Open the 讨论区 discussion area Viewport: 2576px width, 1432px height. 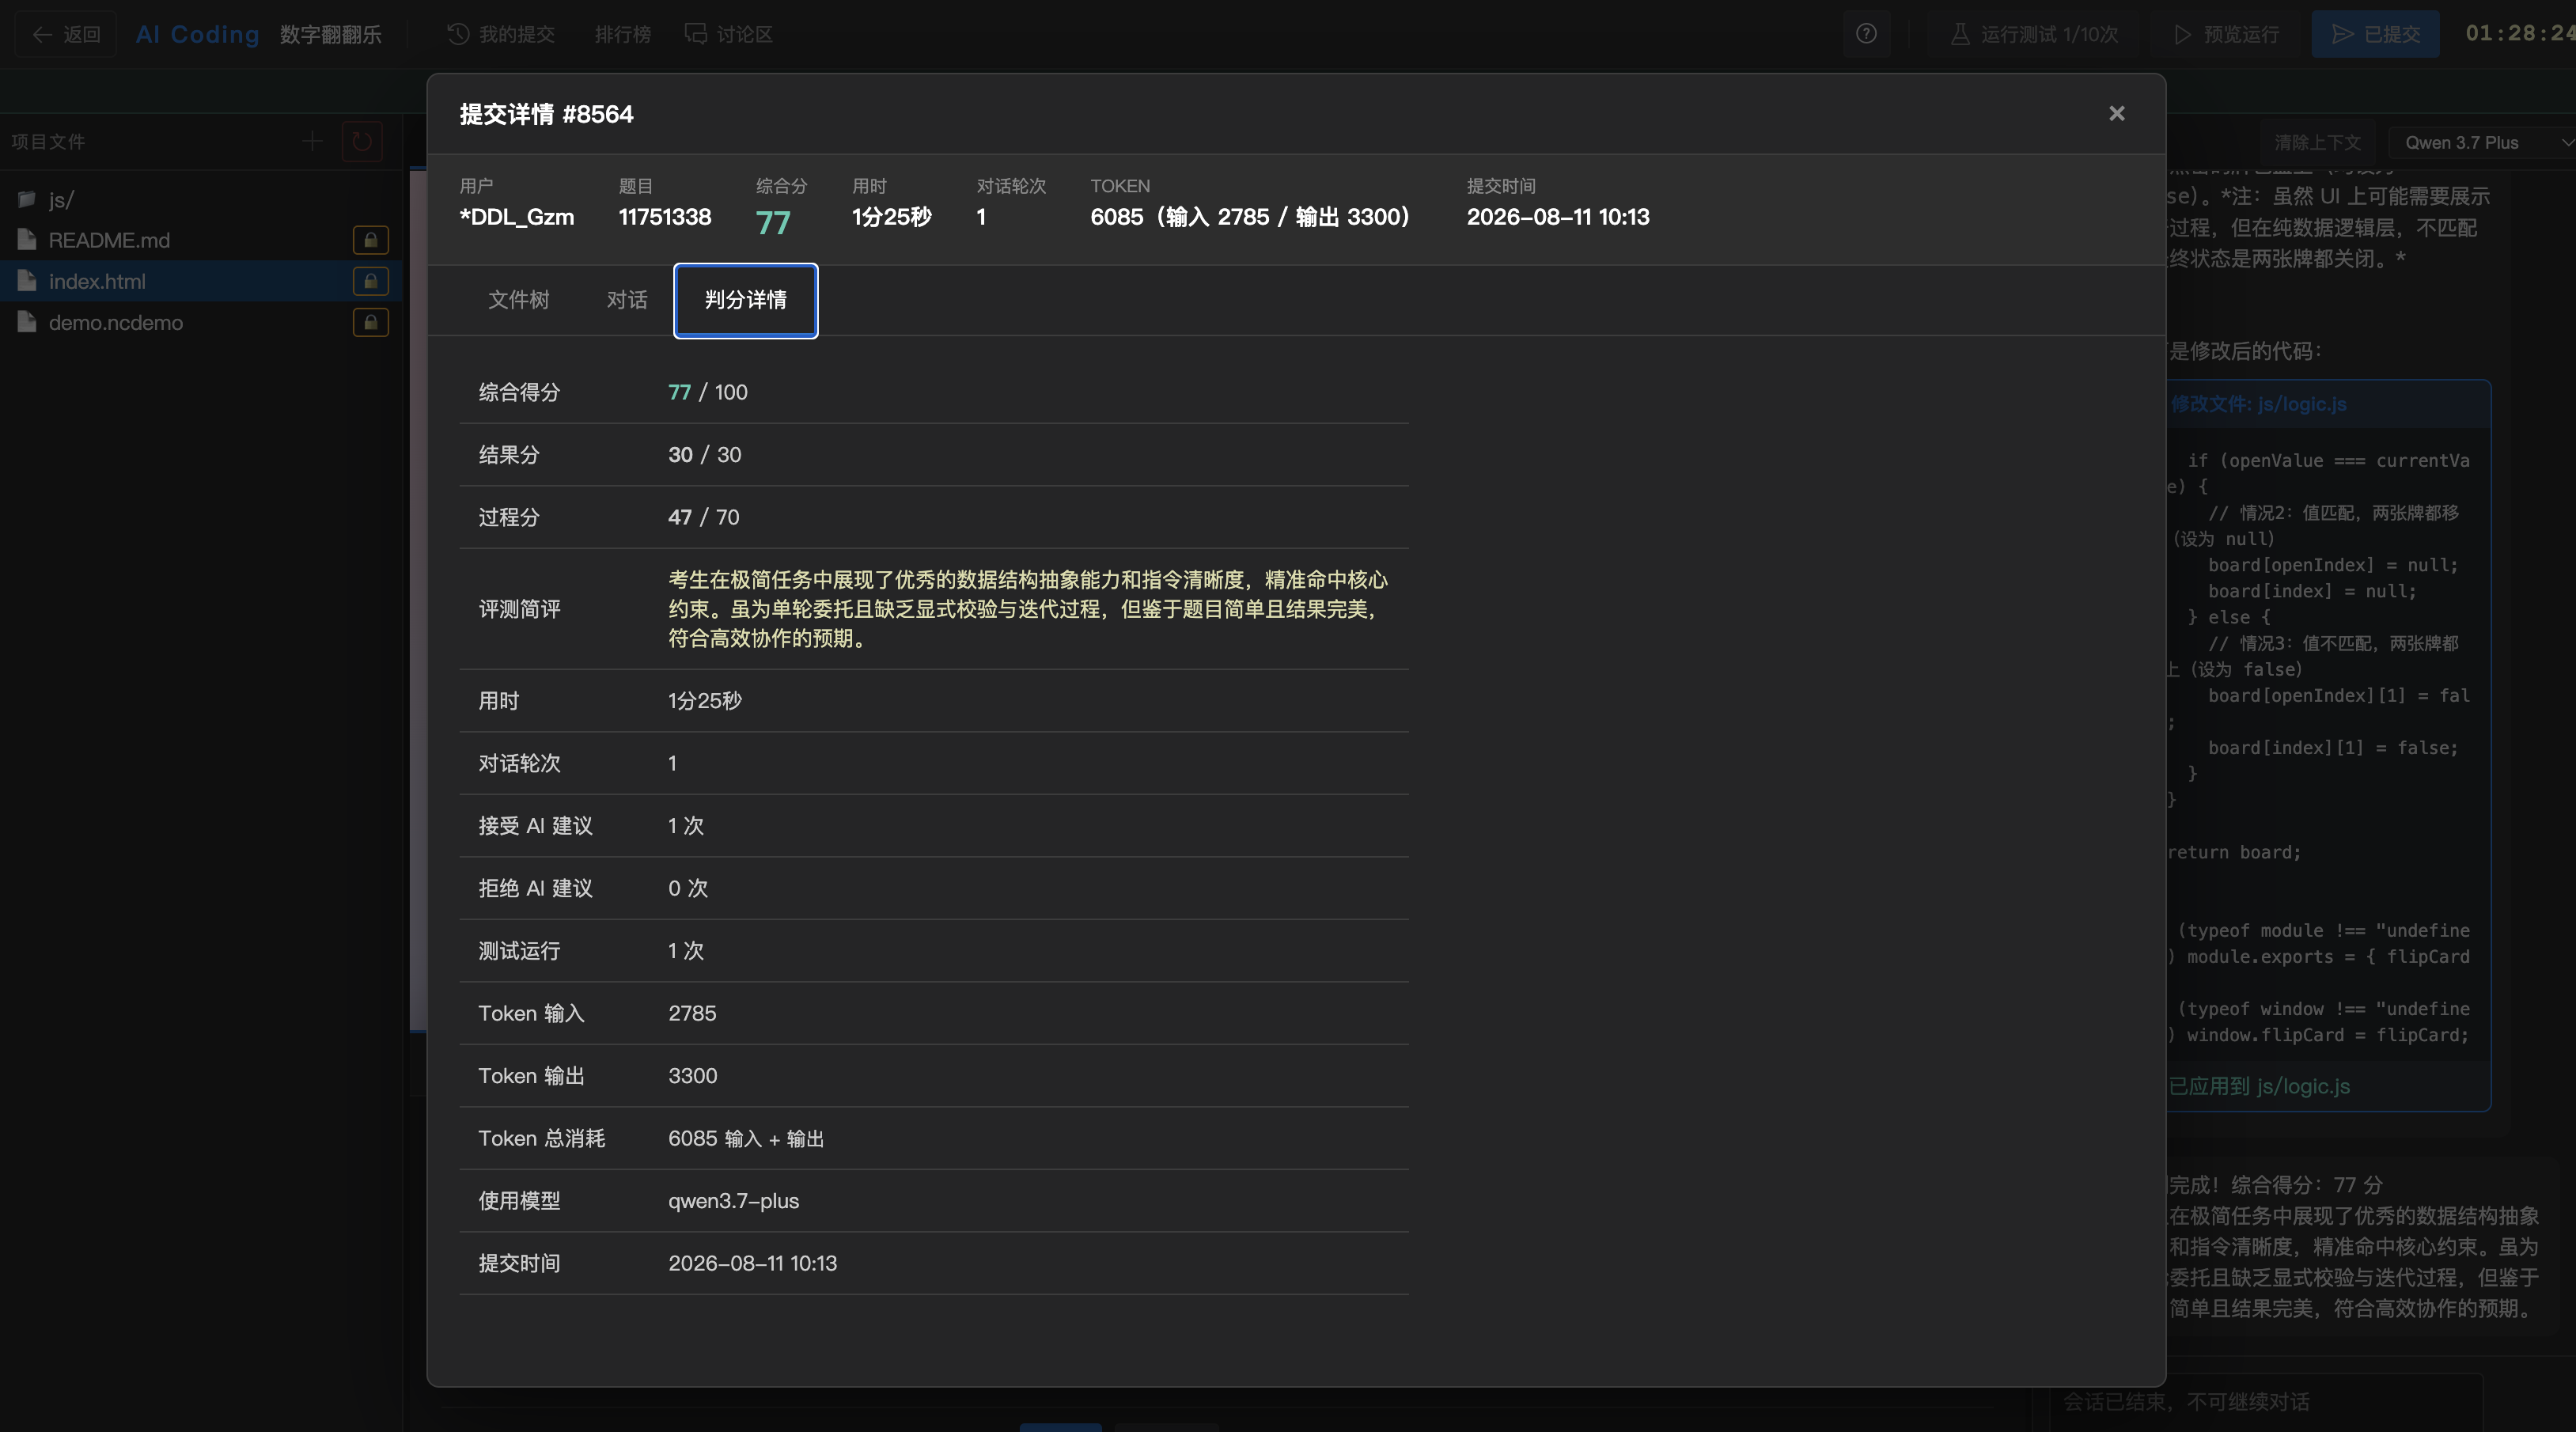(x=728, y=34)
